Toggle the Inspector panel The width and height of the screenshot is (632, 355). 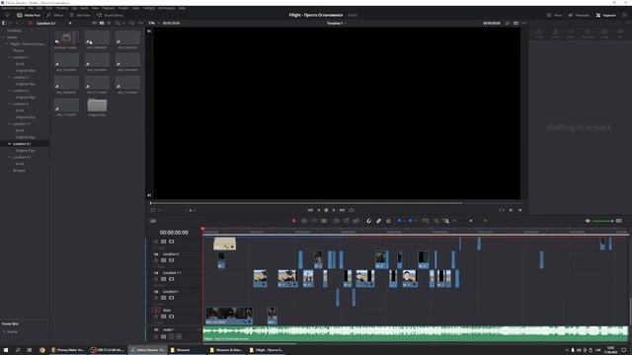coord(605,15)
